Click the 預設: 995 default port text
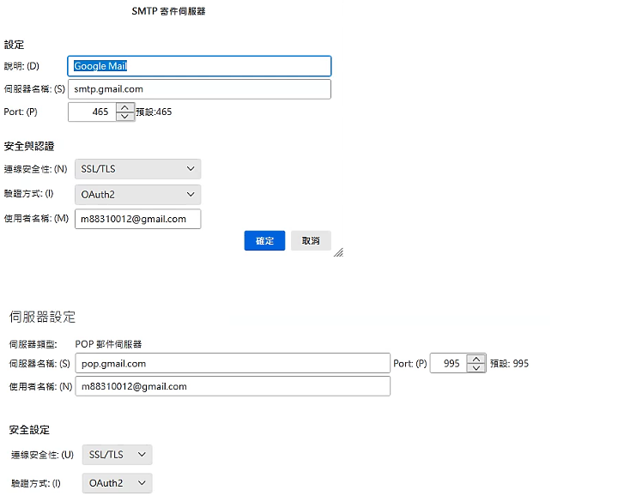 [x=509, y=363]
